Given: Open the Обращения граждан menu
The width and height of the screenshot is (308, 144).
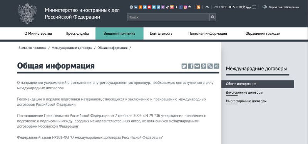Looking at the screenshot, I should pos(263,33).
